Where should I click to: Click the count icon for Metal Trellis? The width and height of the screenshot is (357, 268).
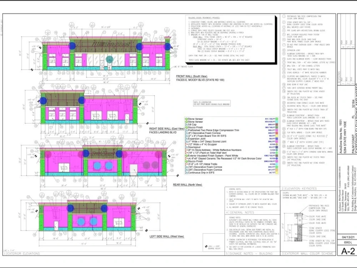pyautogui.click(x=186, y=164)
